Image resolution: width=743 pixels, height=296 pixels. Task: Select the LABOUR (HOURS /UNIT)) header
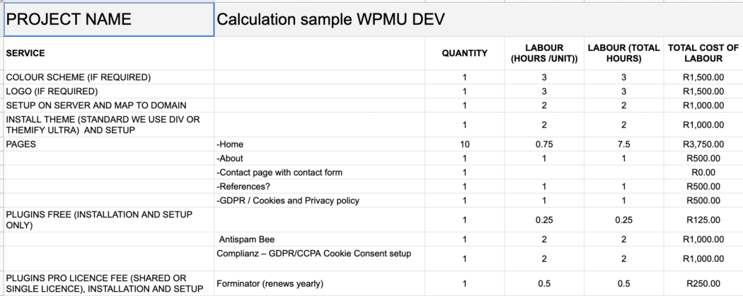tap(544, 53)
